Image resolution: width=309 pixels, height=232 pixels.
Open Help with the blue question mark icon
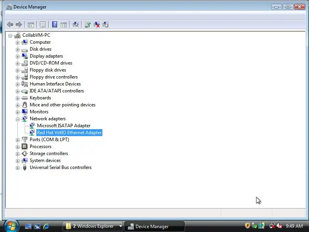(54, 24)
